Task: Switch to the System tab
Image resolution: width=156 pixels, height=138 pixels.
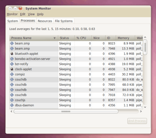Action: coord(13,21)
